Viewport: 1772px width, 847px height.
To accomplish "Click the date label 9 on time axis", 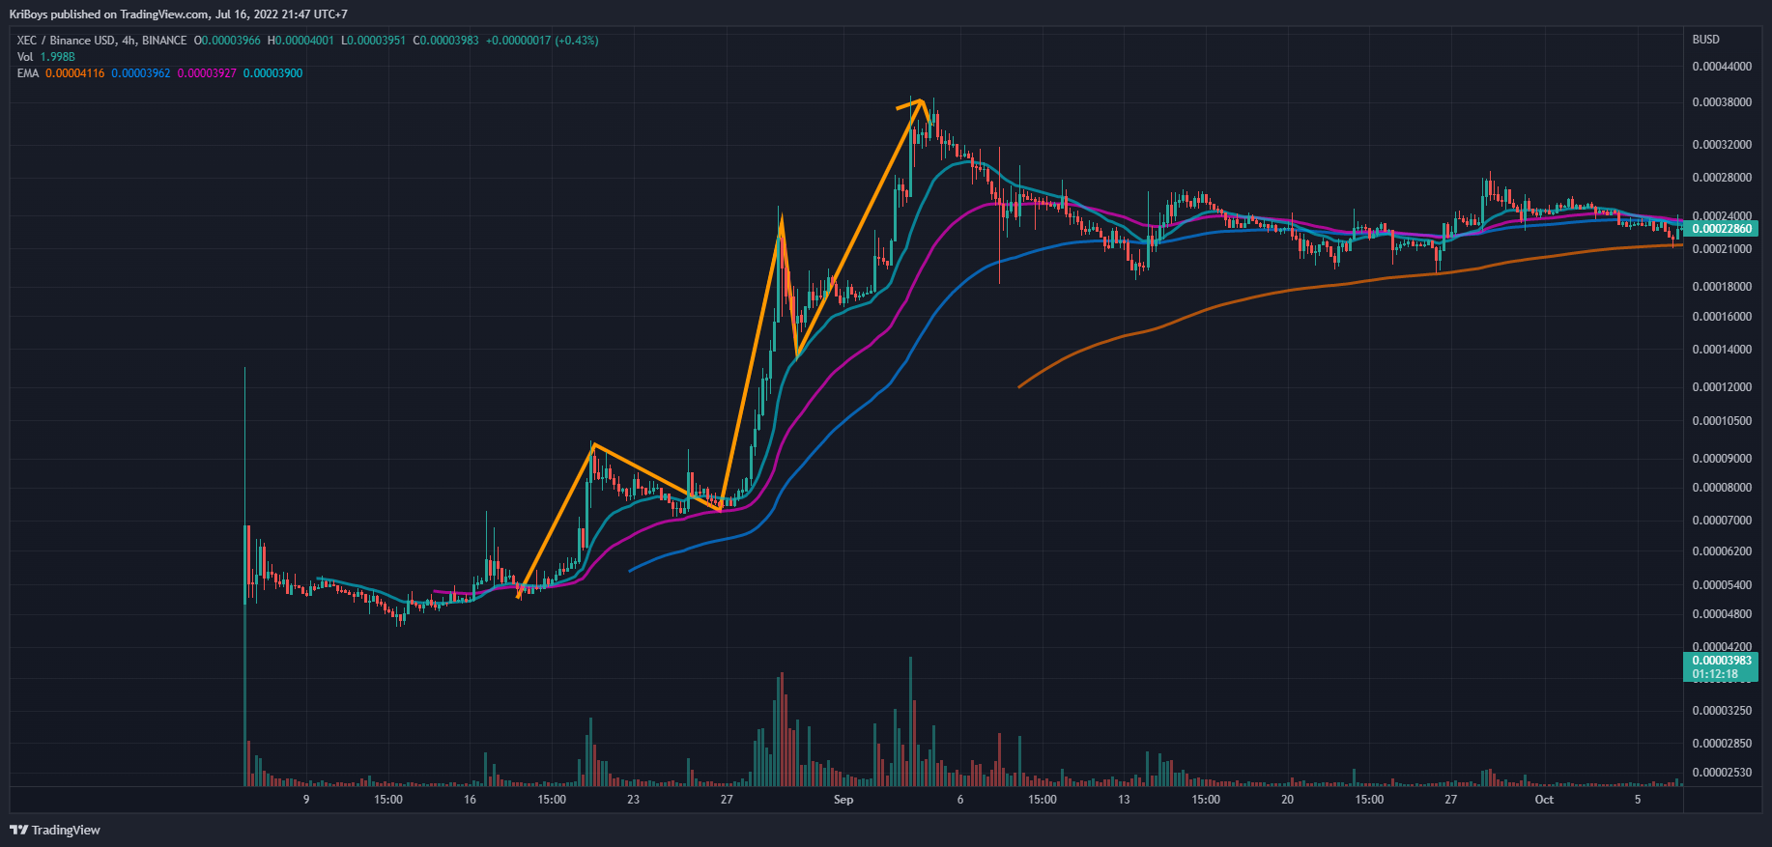I will (306, 800).
